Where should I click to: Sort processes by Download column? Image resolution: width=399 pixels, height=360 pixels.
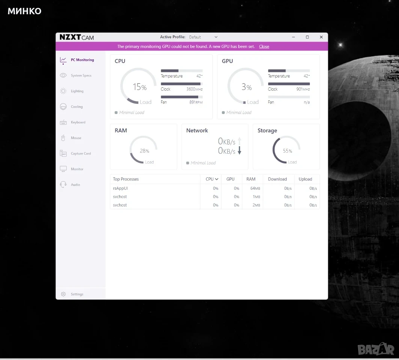pos(277,179)
